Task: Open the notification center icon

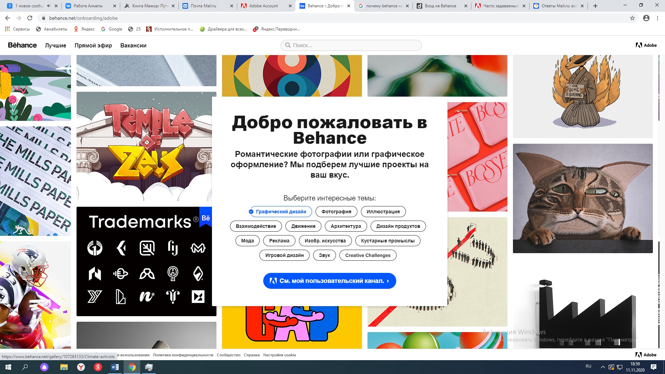Action: (654, 367)
